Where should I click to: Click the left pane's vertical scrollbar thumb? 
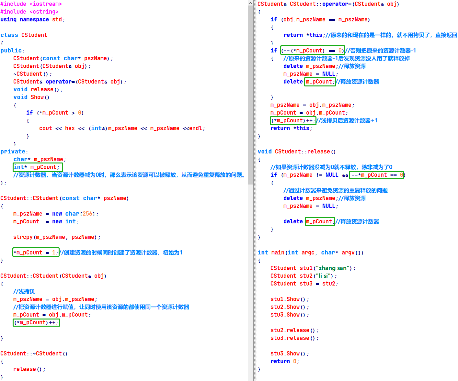pyautogui.click(x=251, y=95)
